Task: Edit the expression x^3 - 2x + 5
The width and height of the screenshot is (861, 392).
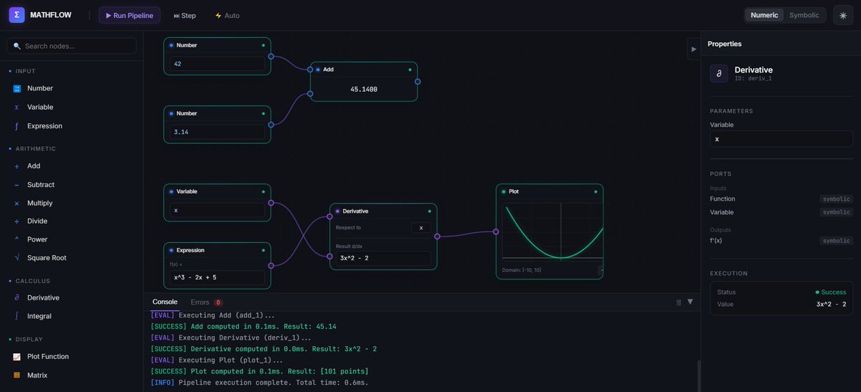Action: pos(217,277)
